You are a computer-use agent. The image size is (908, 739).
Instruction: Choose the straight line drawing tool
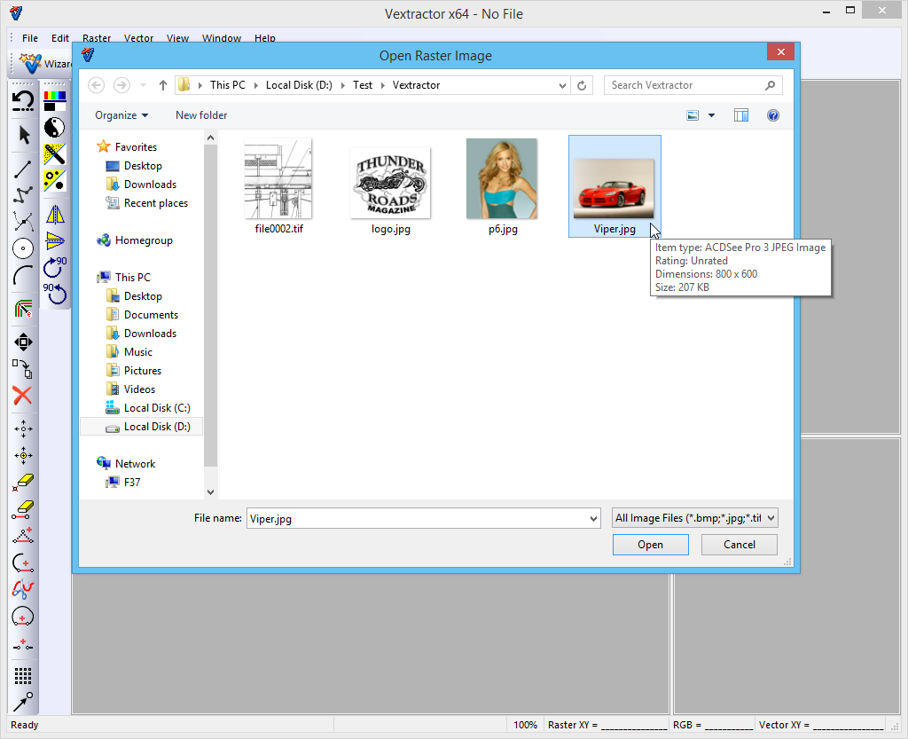tap(24, 168)
